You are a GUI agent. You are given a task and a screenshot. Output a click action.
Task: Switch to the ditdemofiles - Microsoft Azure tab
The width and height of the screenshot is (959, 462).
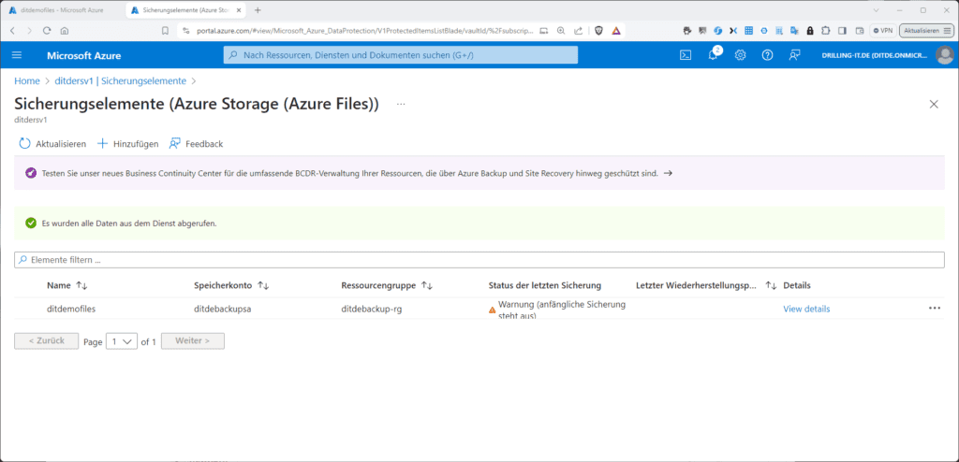[61, 10]
